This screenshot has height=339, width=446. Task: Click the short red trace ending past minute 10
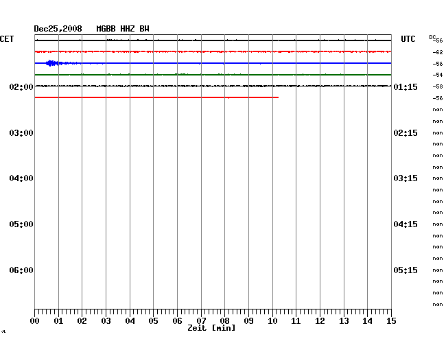tap(156, 97)
